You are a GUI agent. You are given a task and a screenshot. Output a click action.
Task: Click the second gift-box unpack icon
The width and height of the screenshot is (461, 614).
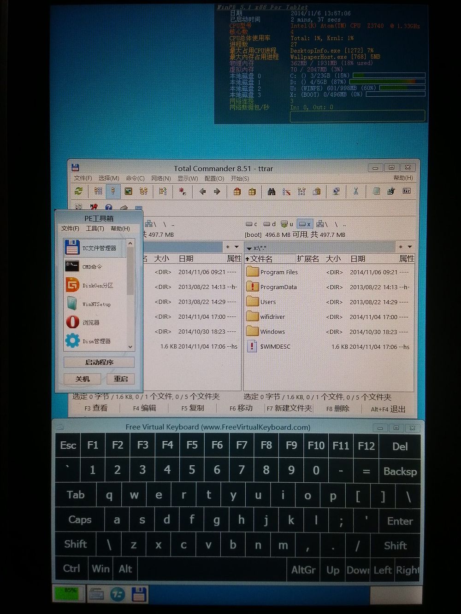[x=252, y=191]
